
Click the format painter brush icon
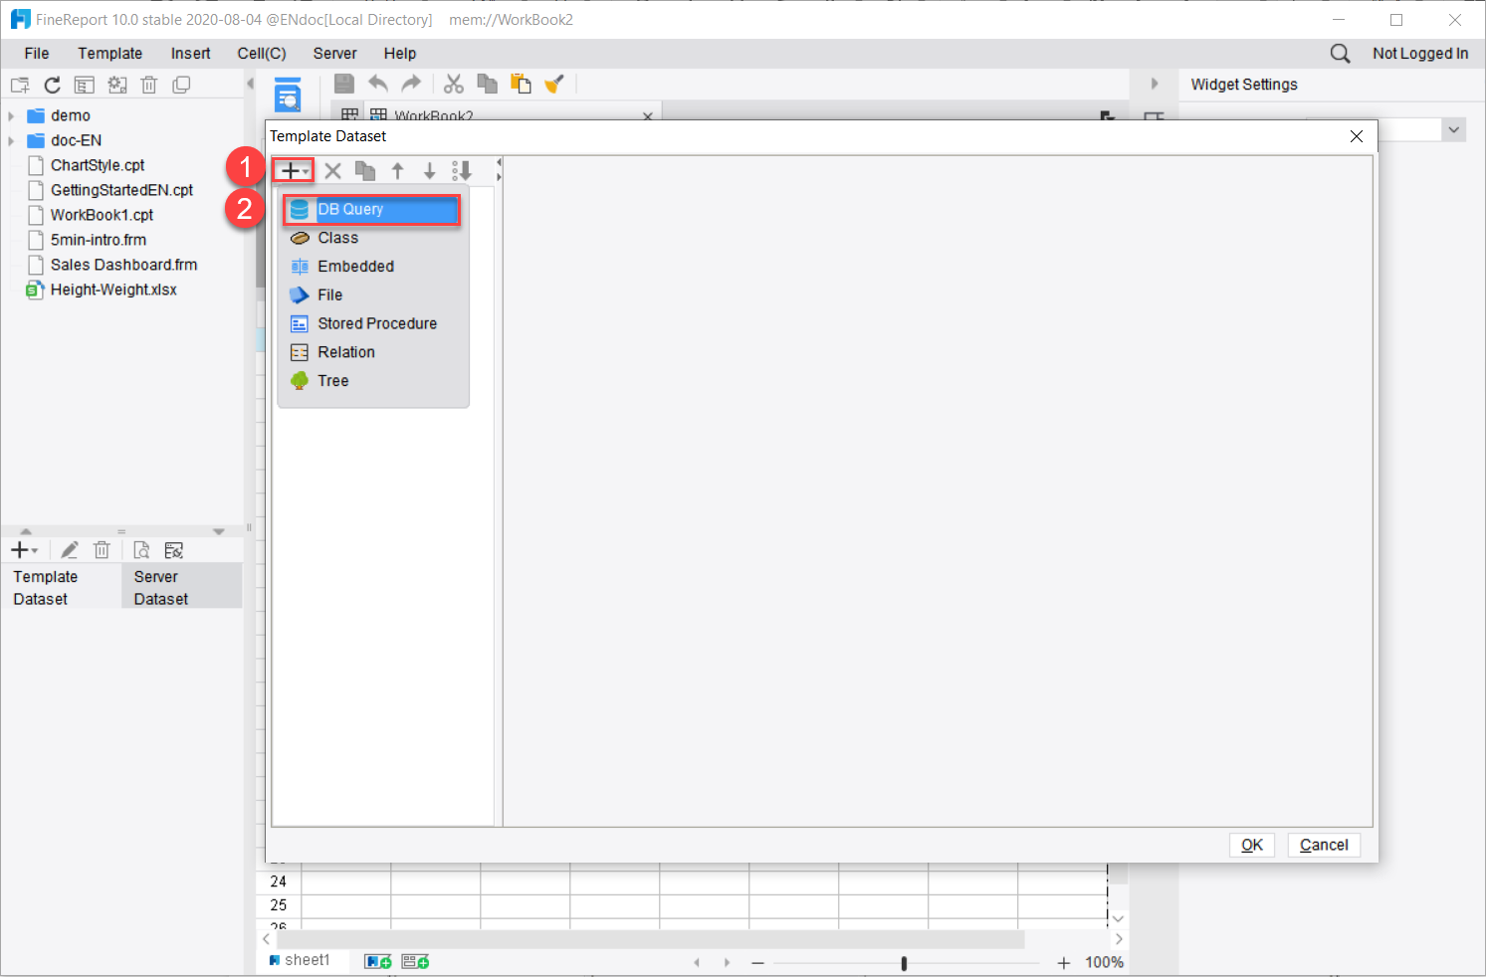tap(554, 84)
